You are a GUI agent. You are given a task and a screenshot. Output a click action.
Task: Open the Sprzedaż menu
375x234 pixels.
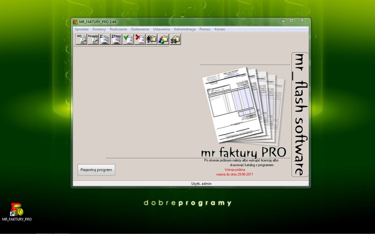(x=82, y=29)
